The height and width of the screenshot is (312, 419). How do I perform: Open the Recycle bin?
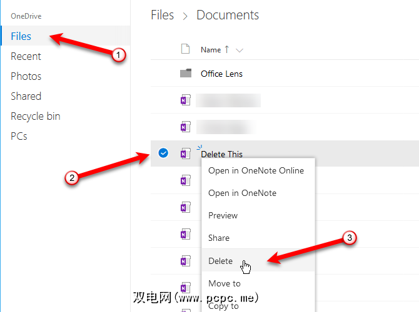[35, 116]
